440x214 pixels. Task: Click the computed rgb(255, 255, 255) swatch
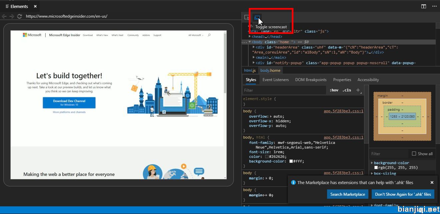point(376,168)
